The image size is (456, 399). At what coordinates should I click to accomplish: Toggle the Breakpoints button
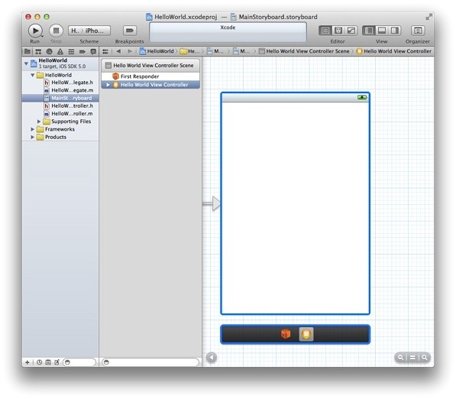pyautogui.click(x=130, y=31)
